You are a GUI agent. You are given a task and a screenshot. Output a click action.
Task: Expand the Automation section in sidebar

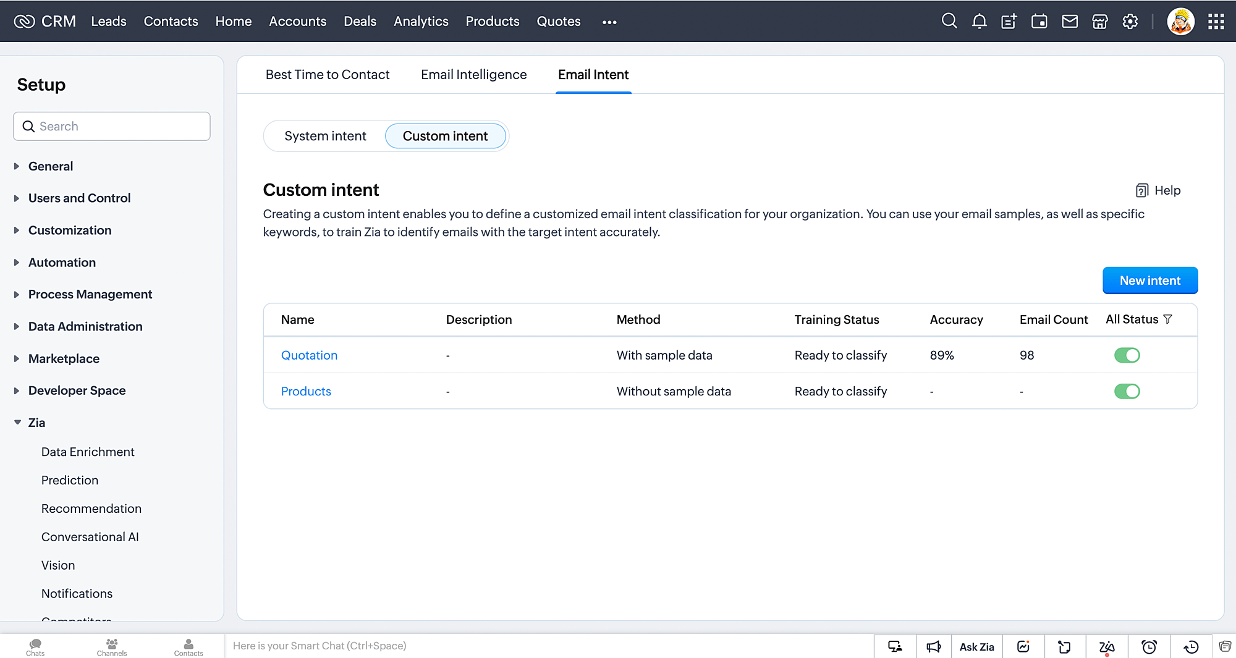coord(62,263)
